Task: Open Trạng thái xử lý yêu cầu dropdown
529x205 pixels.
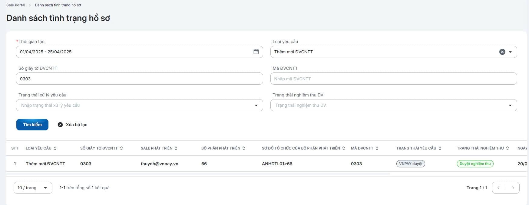Action: [256, 105]
